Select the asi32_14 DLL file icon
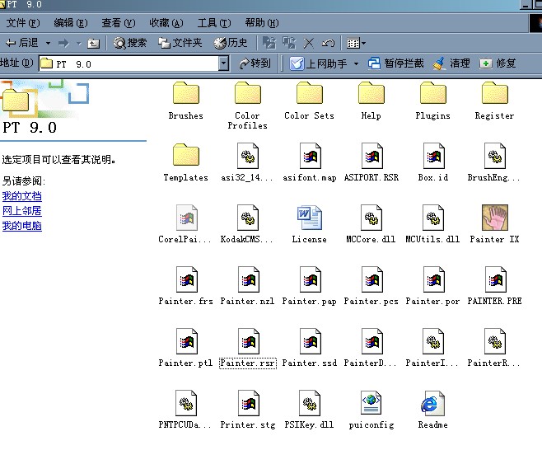 [247, 156]
